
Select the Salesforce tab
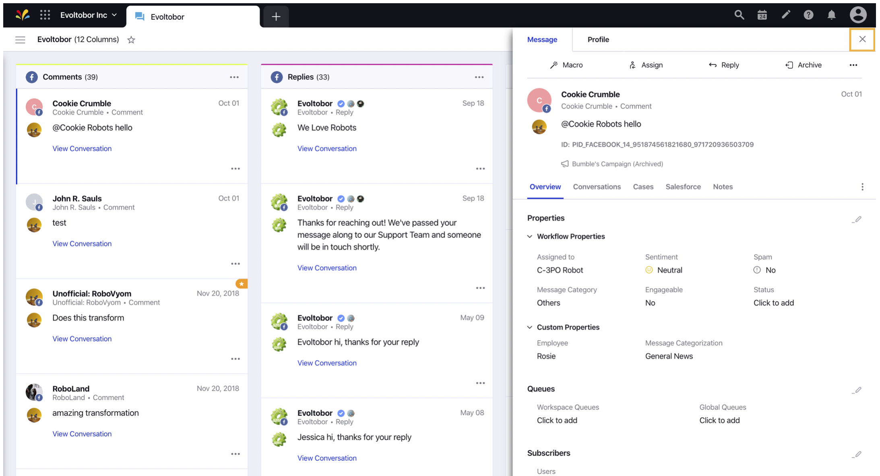[683, 187]
